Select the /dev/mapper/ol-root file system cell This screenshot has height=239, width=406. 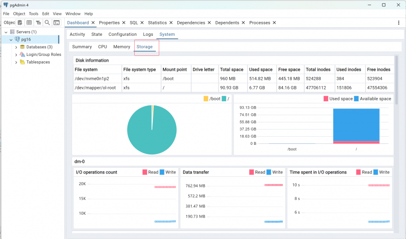(97, 88)
